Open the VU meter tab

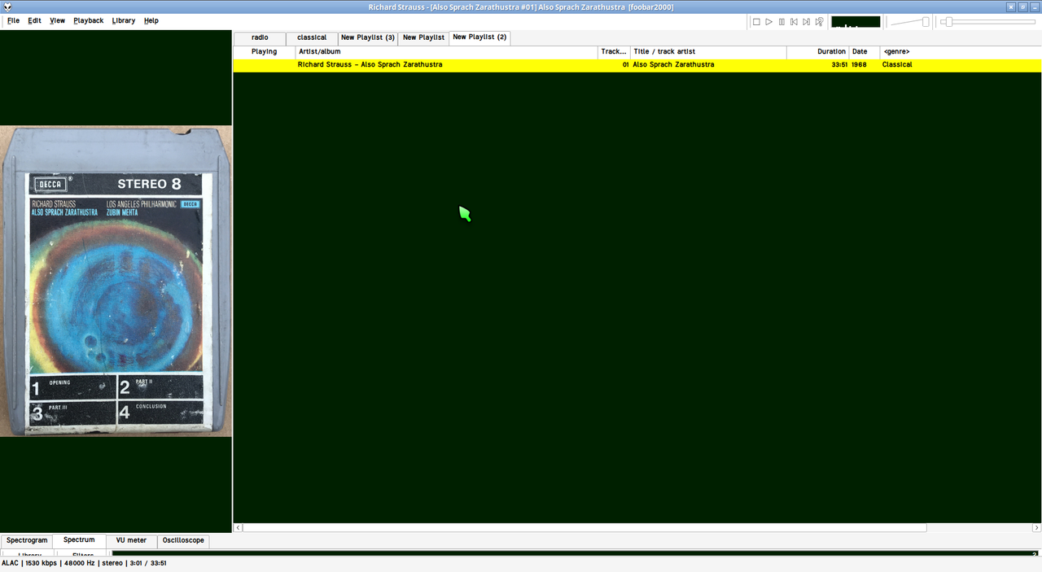[131, 540]
